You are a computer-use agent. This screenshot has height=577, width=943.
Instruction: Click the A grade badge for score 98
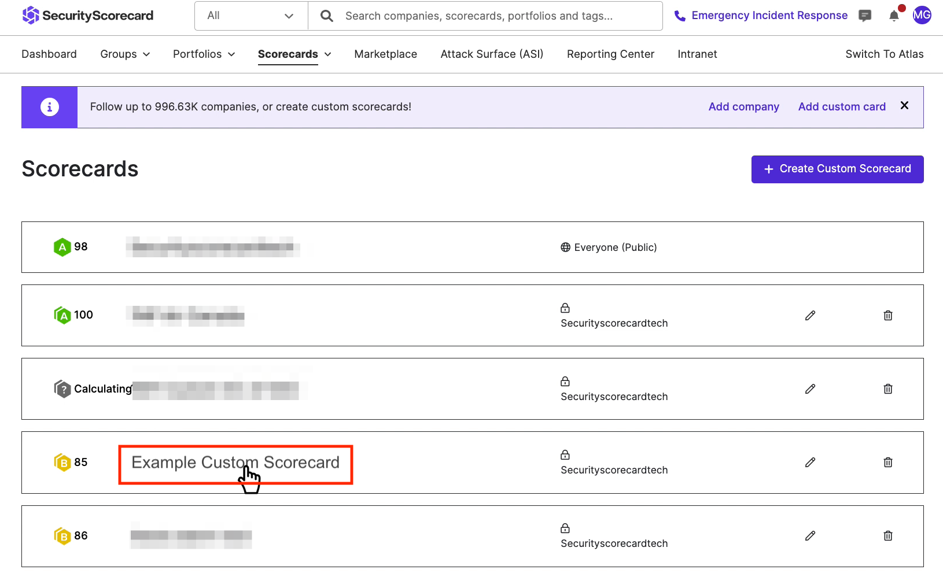62,247
